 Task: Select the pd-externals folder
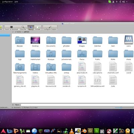pyautogui.click(x=66, y=55)
